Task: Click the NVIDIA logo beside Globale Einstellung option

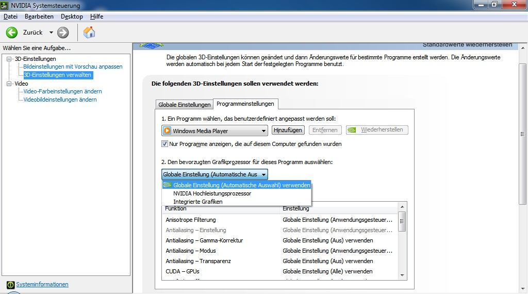Action: point(168,185)
